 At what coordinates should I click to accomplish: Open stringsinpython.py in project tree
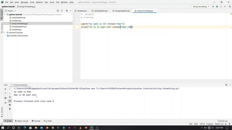point(19,27)
